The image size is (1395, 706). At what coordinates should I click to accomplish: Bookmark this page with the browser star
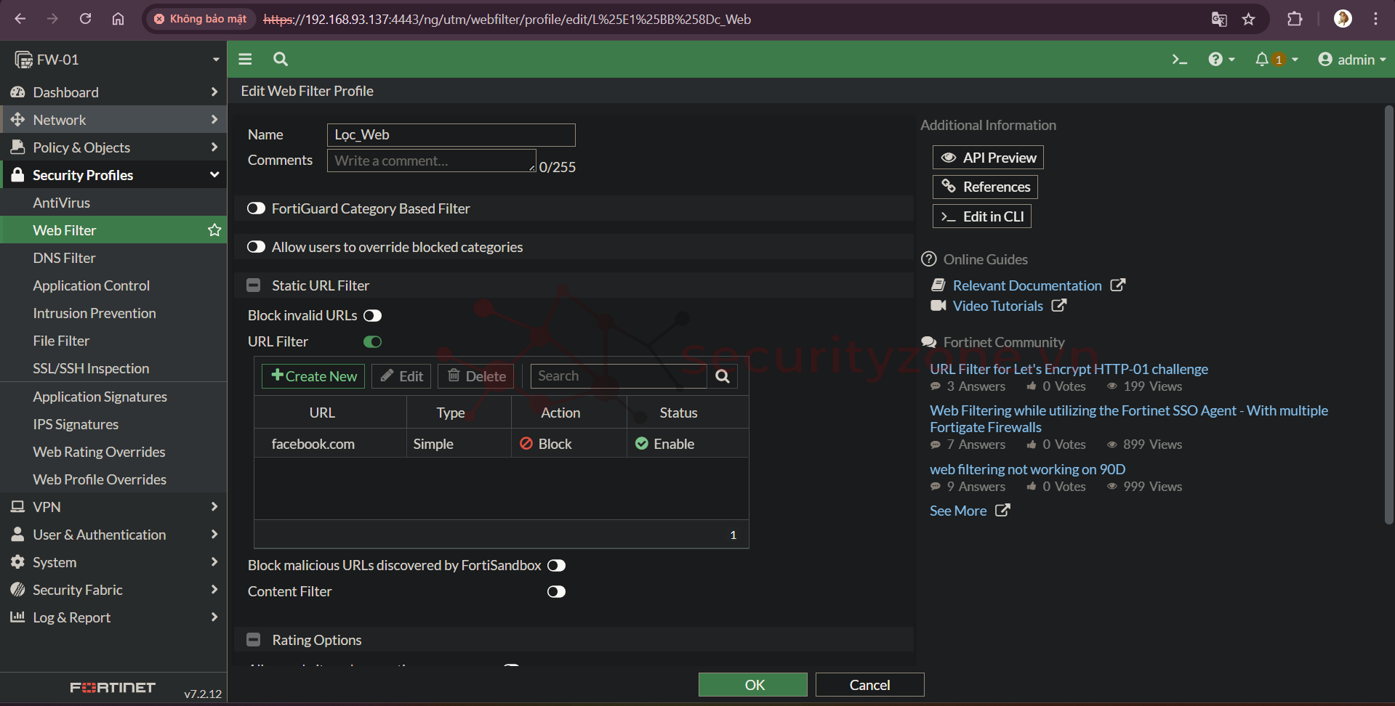1249,20
